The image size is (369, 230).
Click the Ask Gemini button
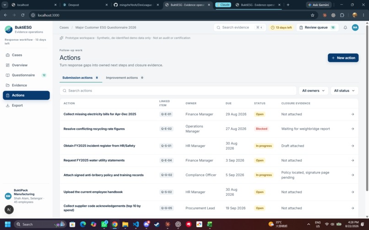pos(319,5)
